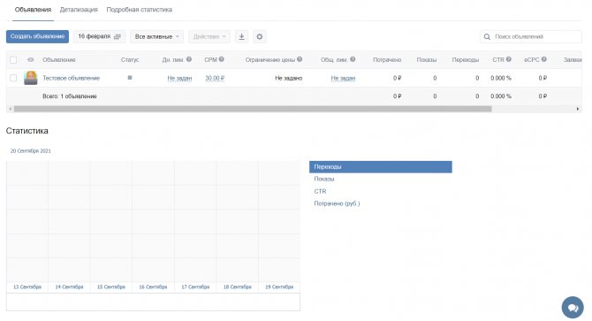Switch to Подробная статистика tab
592x321 pixels.
coord(140,10)
